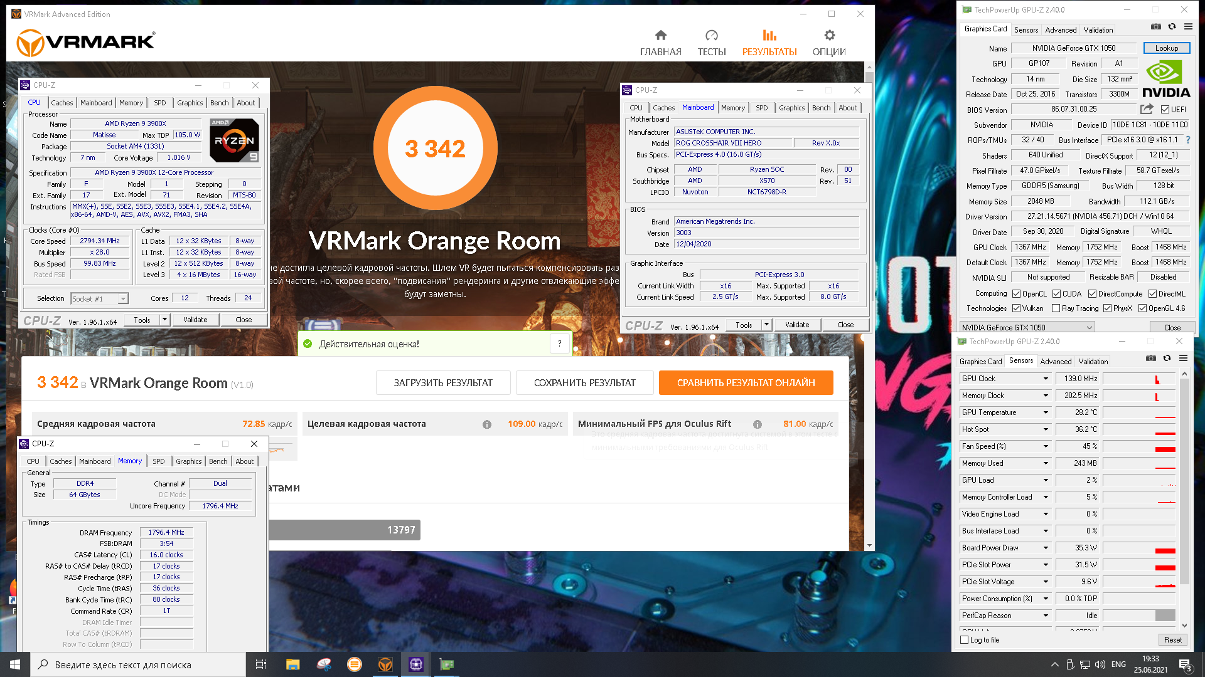Open hamburger menu in top GPU-Z window

[1188, 27]
